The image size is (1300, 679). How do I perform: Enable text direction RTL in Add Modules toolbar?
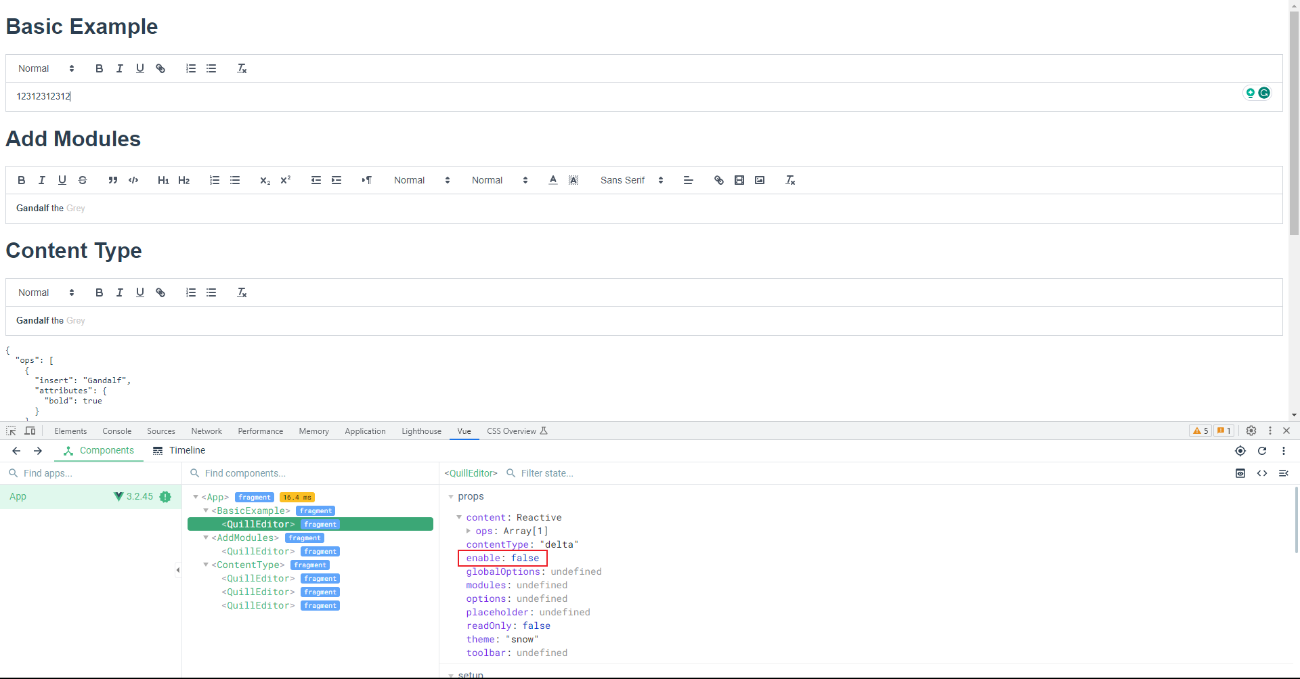367,180
